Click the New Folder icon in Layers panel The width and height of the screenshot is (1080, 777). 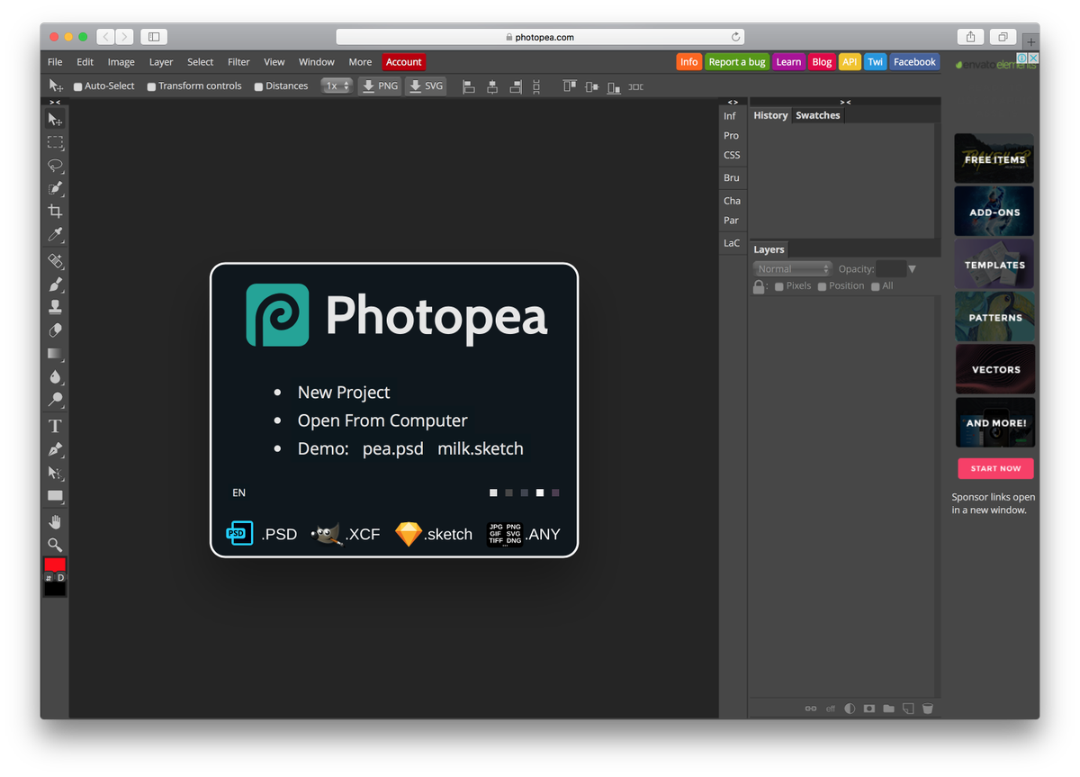[x=888, y=709]
